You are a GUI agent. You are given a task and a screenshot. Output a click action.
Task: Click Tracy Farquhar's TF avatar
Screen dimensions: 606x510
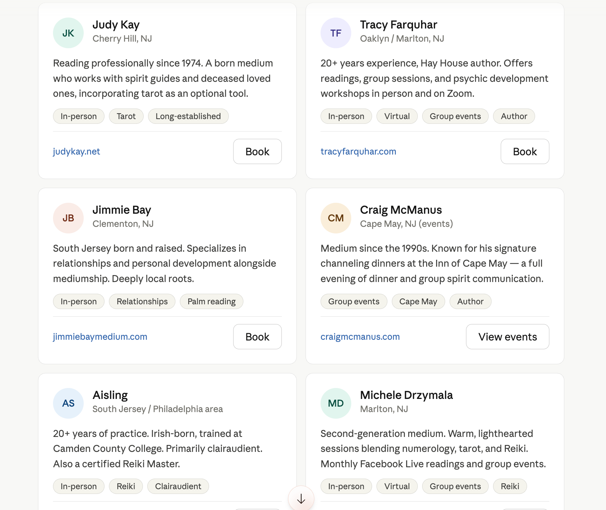point(336,33)
